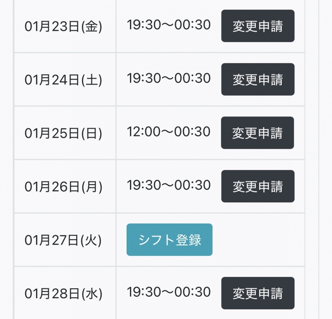Request shift change for 01月24日(土)
Image resolution: width=332 pixels, height=319 pixels.
click(x=258, y=79)
